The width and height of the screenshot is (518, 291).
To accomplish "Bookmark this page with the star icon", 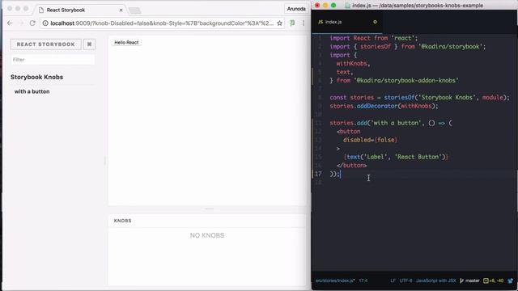I will pos(279,23).
